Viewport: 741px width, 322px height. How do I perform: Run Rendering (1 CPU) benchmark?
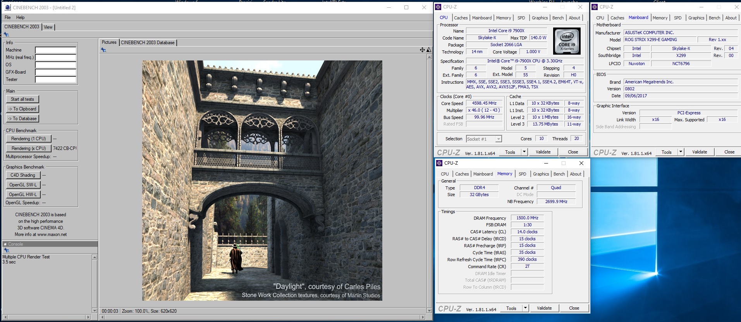(x=29, y=139)
